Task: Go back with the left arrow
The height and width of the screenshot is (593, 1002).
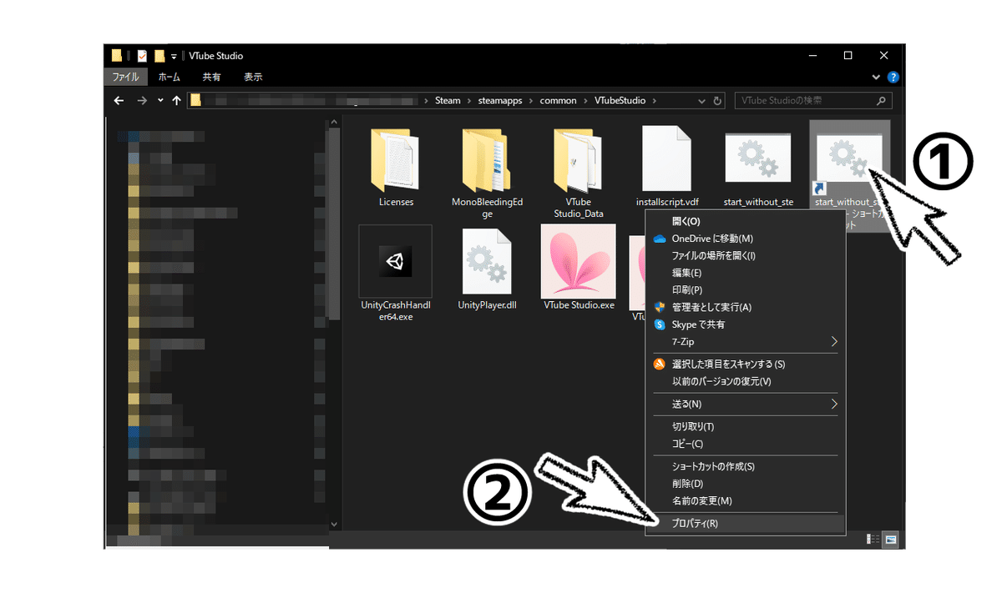Action: pos(119,100)
